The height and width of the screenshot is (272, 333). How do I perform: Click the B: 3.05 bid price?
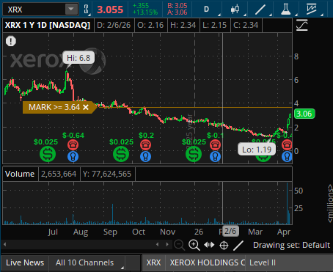[x=178, y=6]
